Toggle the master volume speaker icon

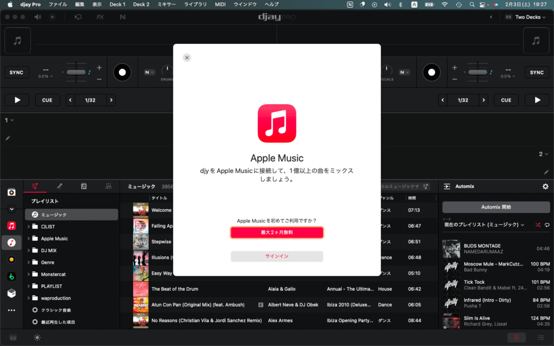pyautogui.click(x=37, y=17)
